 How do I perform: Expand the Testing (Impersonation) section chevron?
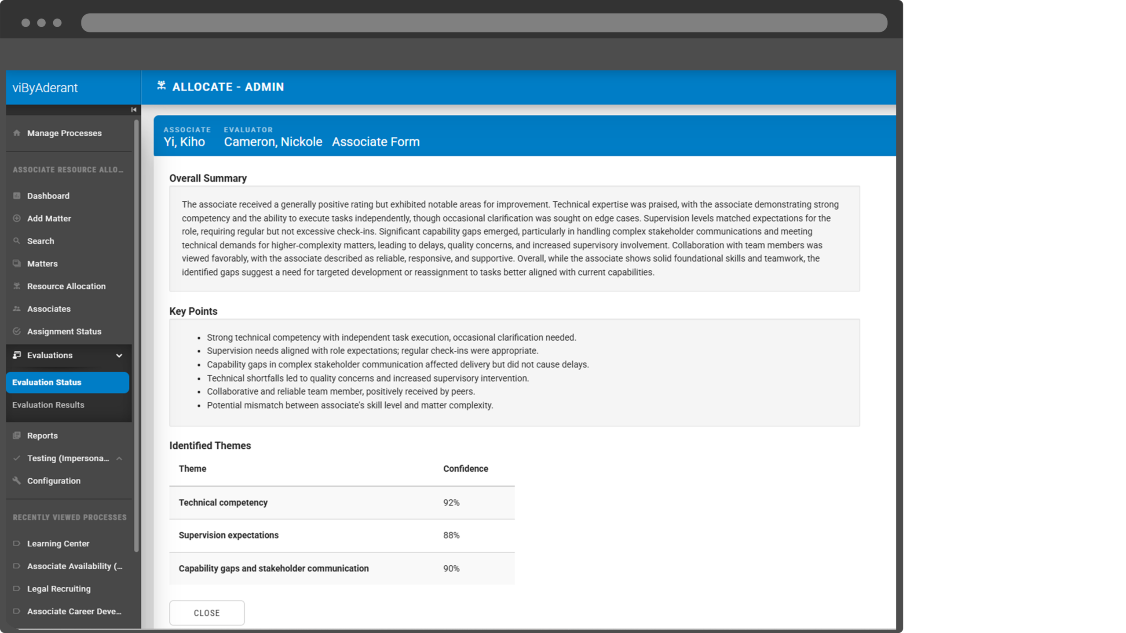(119, 458)
